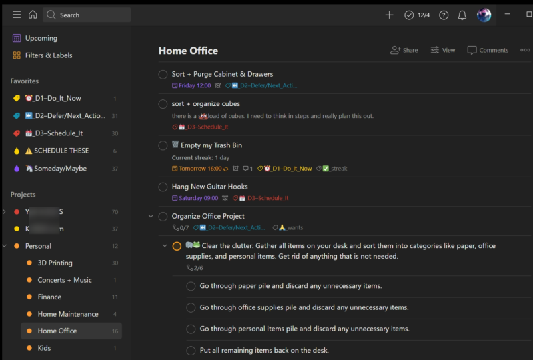The image size is (533, 360).
Task: Click _streak label on Empty my Trash Bin
Action: click(332, 169)
